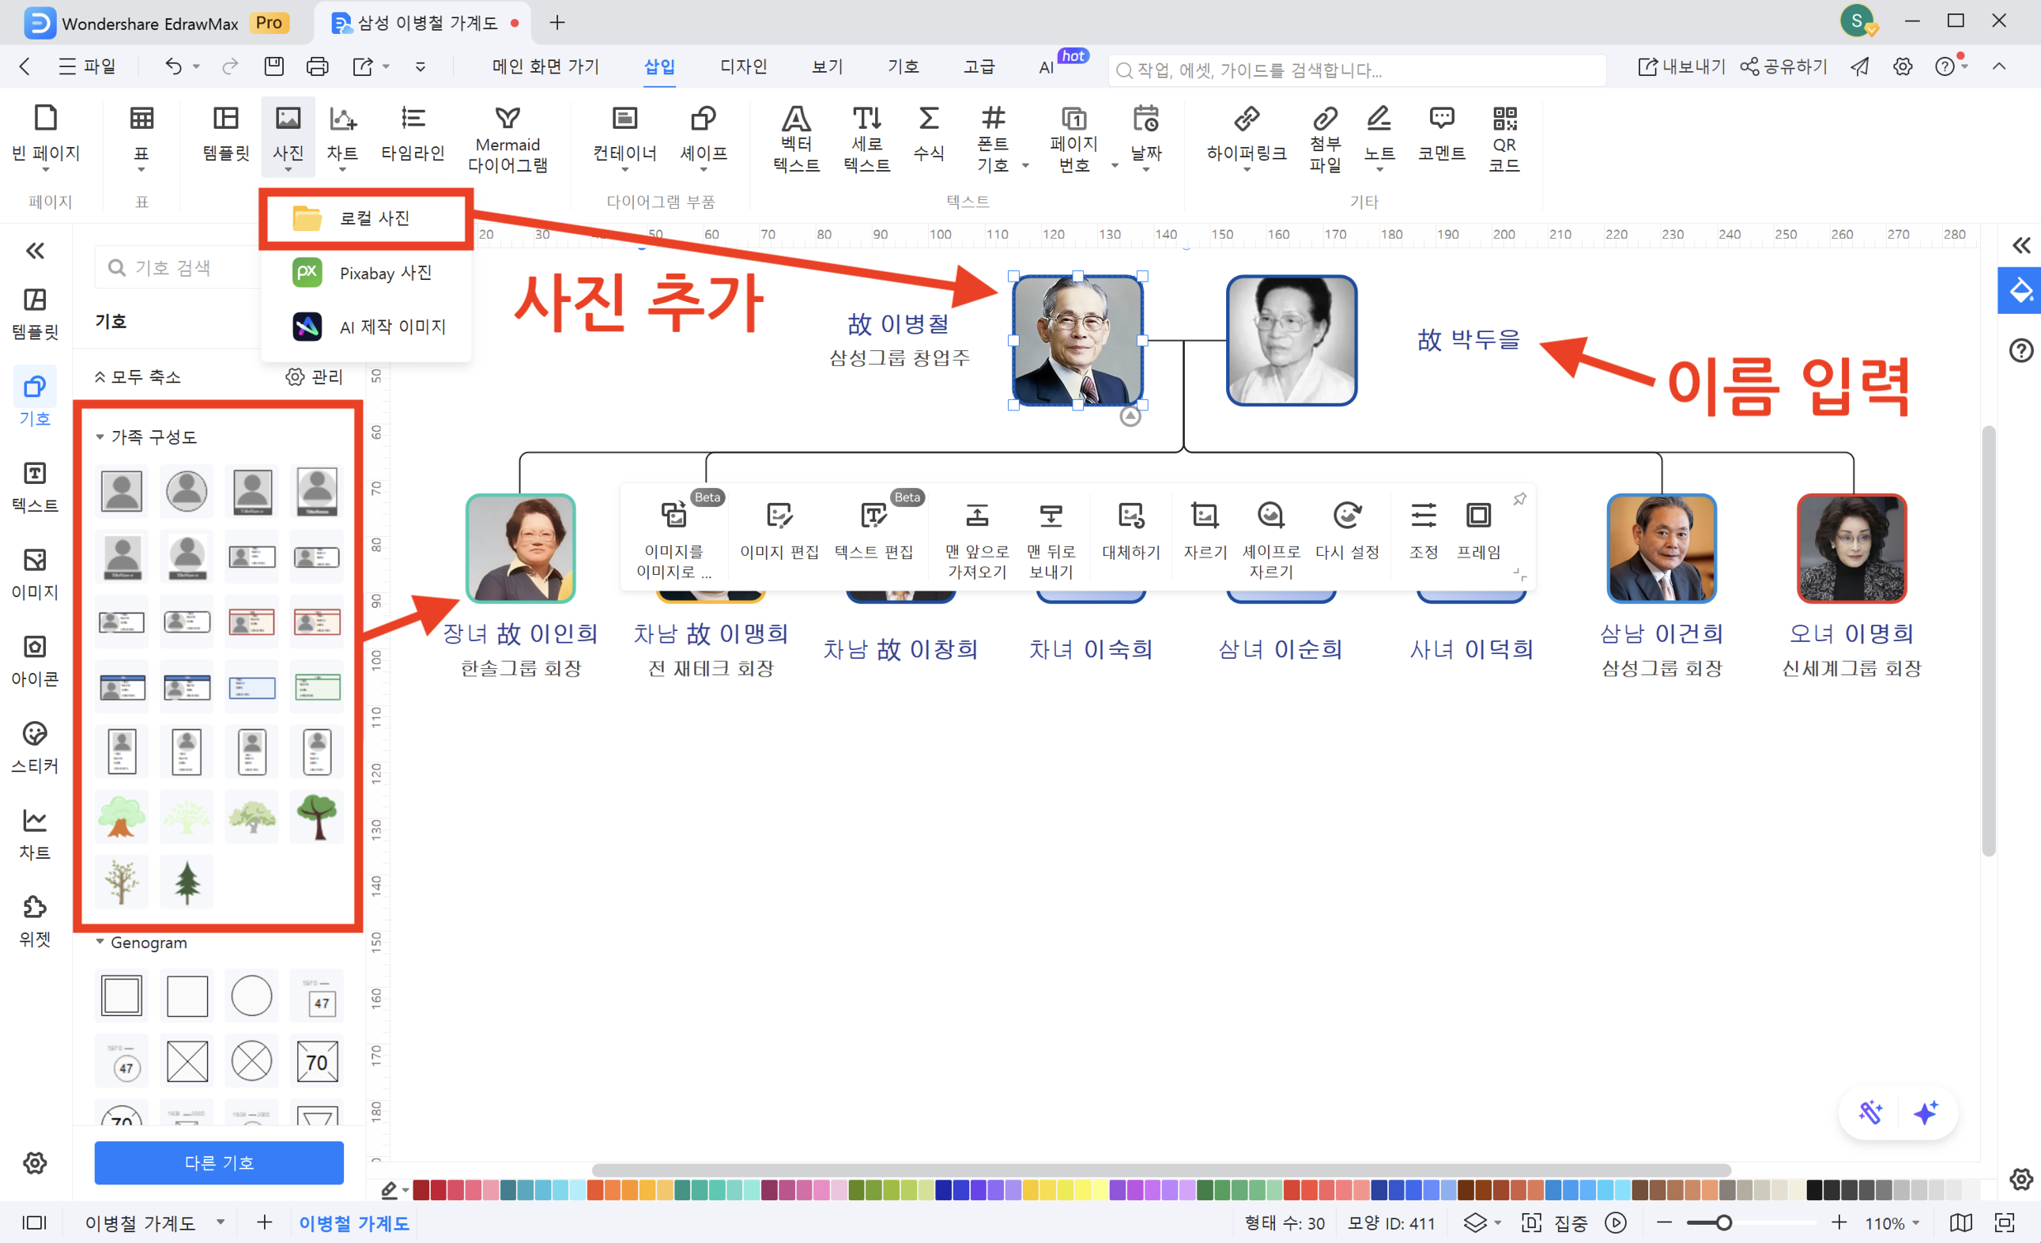
Task: Collapse the left symbol panel
Action: coord(34,250)
